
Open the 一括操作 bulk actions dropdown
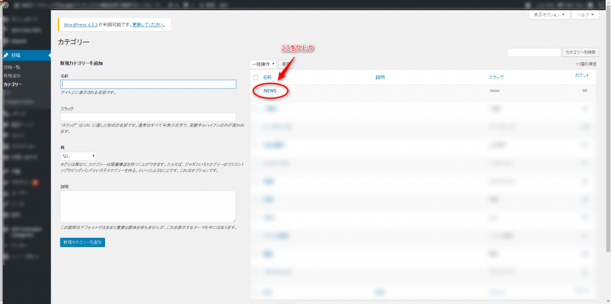tap(263, 64)
